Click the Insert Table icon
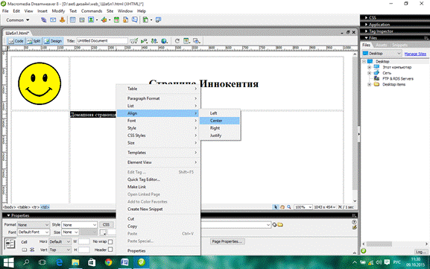Image resolution: width=430 pixels, height=269 pixels. (x=73, y=20)
